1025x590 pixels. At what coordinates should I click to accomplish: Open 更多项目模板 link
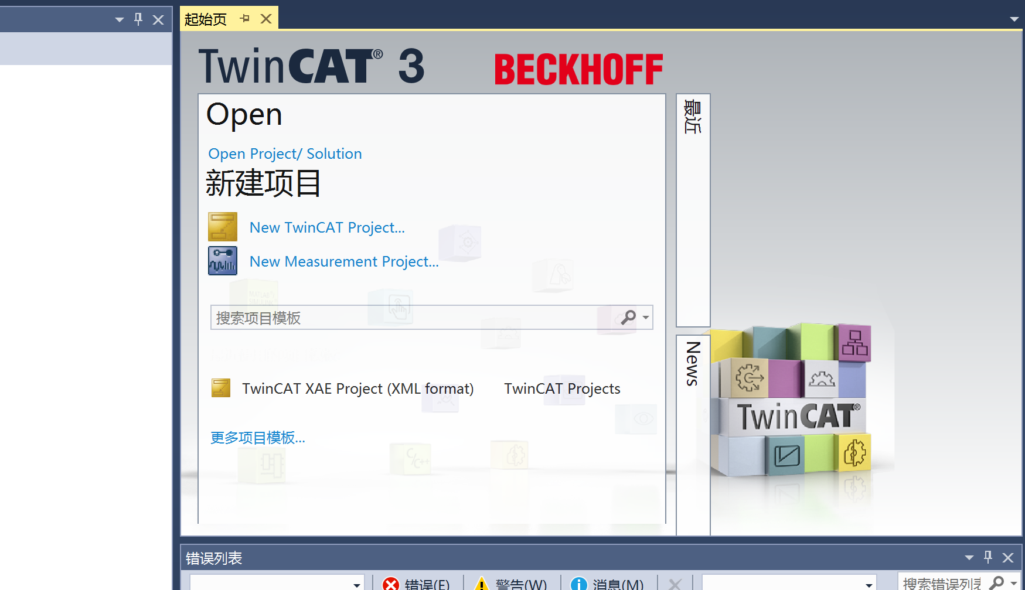257,438
